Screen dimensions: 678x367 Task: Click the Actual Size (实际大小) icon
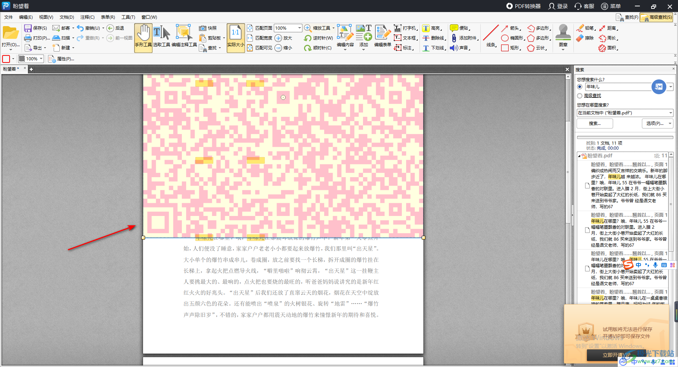(236, 38)
